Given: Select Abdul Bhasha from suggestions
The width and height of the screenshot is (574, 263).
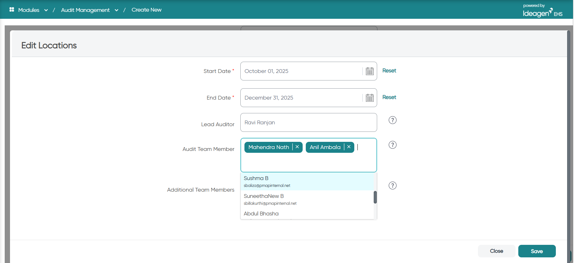Looking at the screenshot, I should [x=307, y=214].
